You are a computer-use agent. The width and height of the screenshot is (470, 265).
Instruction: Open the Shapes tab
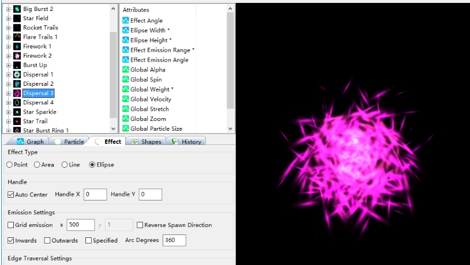(x=146, y=142)
